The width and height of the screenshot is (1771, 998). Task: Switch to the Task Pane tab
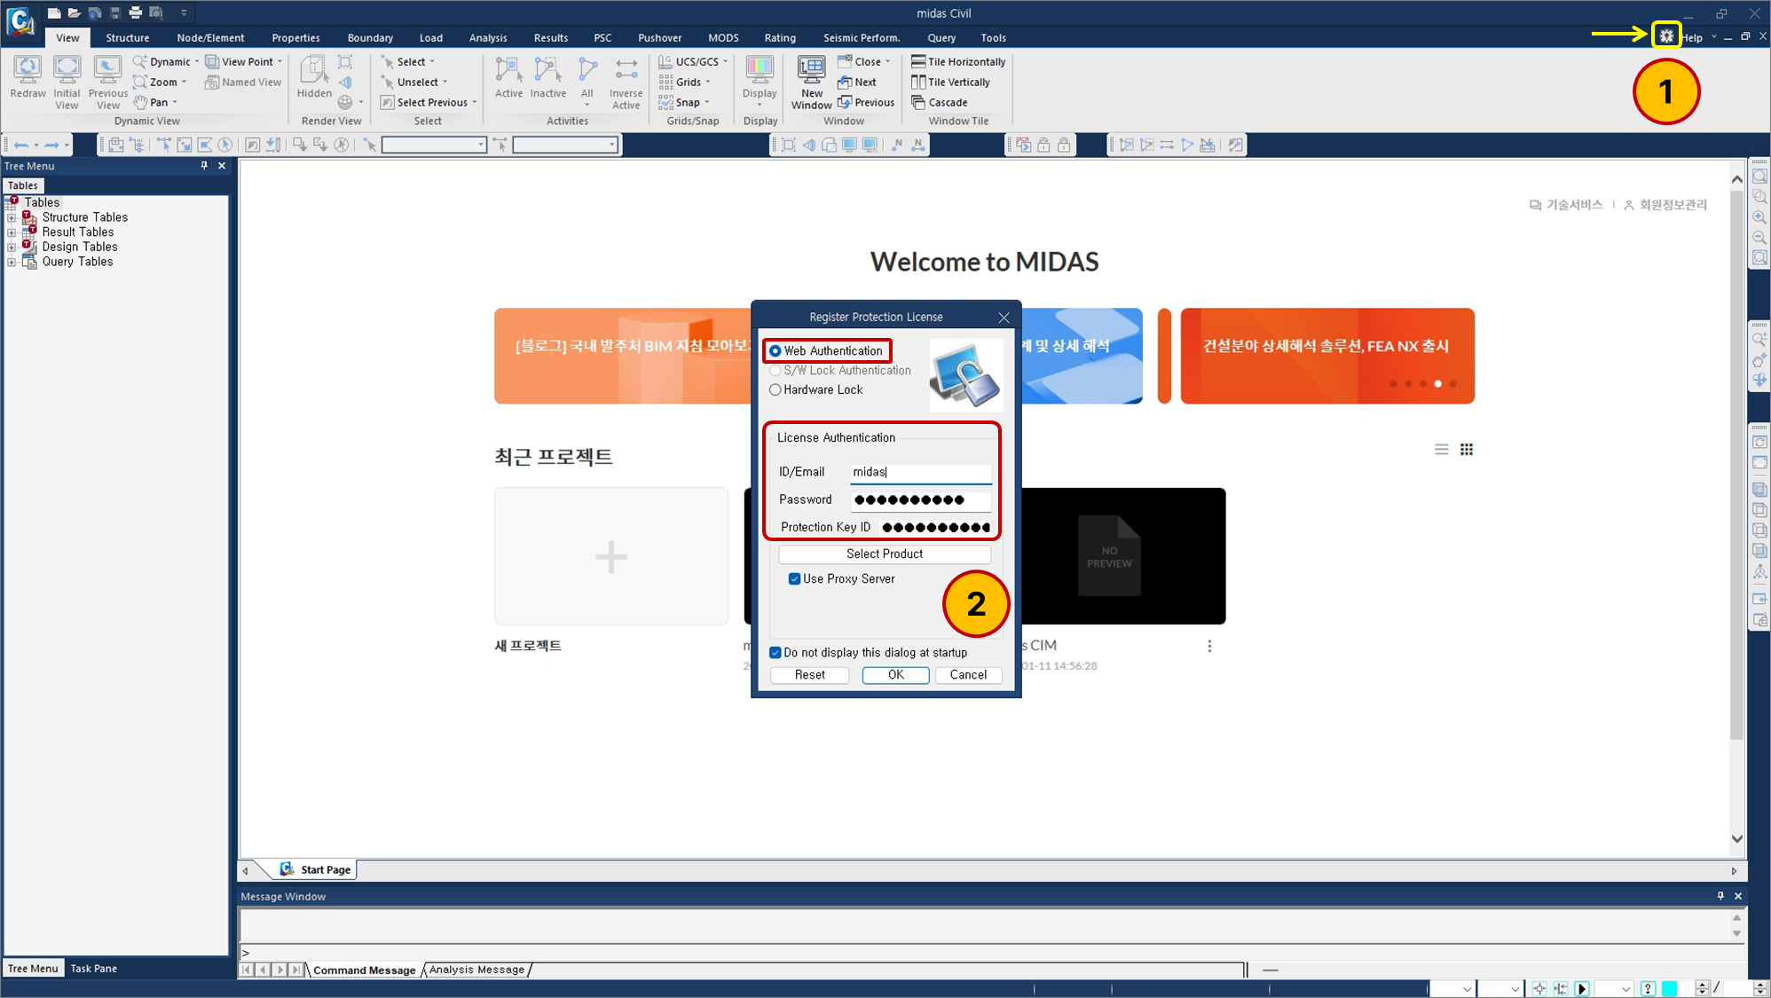[x=94, y=969]
